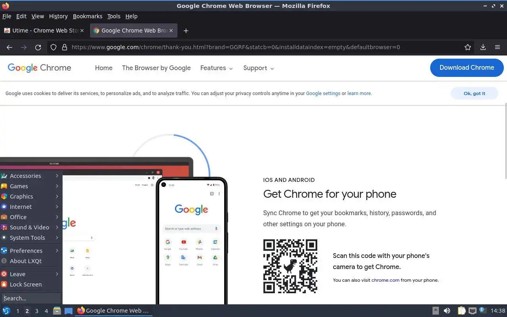Reload the current page

pyautogui.click(x=38, y=47)
